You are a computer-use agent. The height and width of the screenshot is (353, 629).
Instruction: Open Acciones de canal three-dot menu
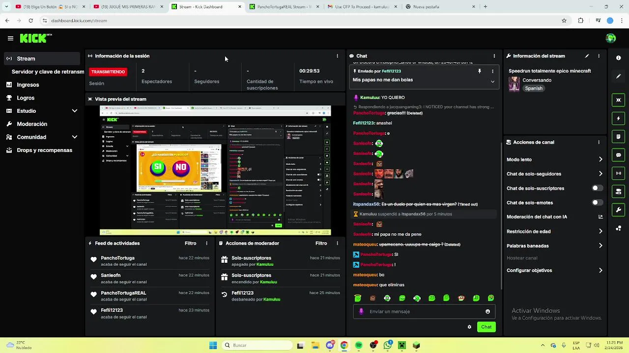[599, 142]
